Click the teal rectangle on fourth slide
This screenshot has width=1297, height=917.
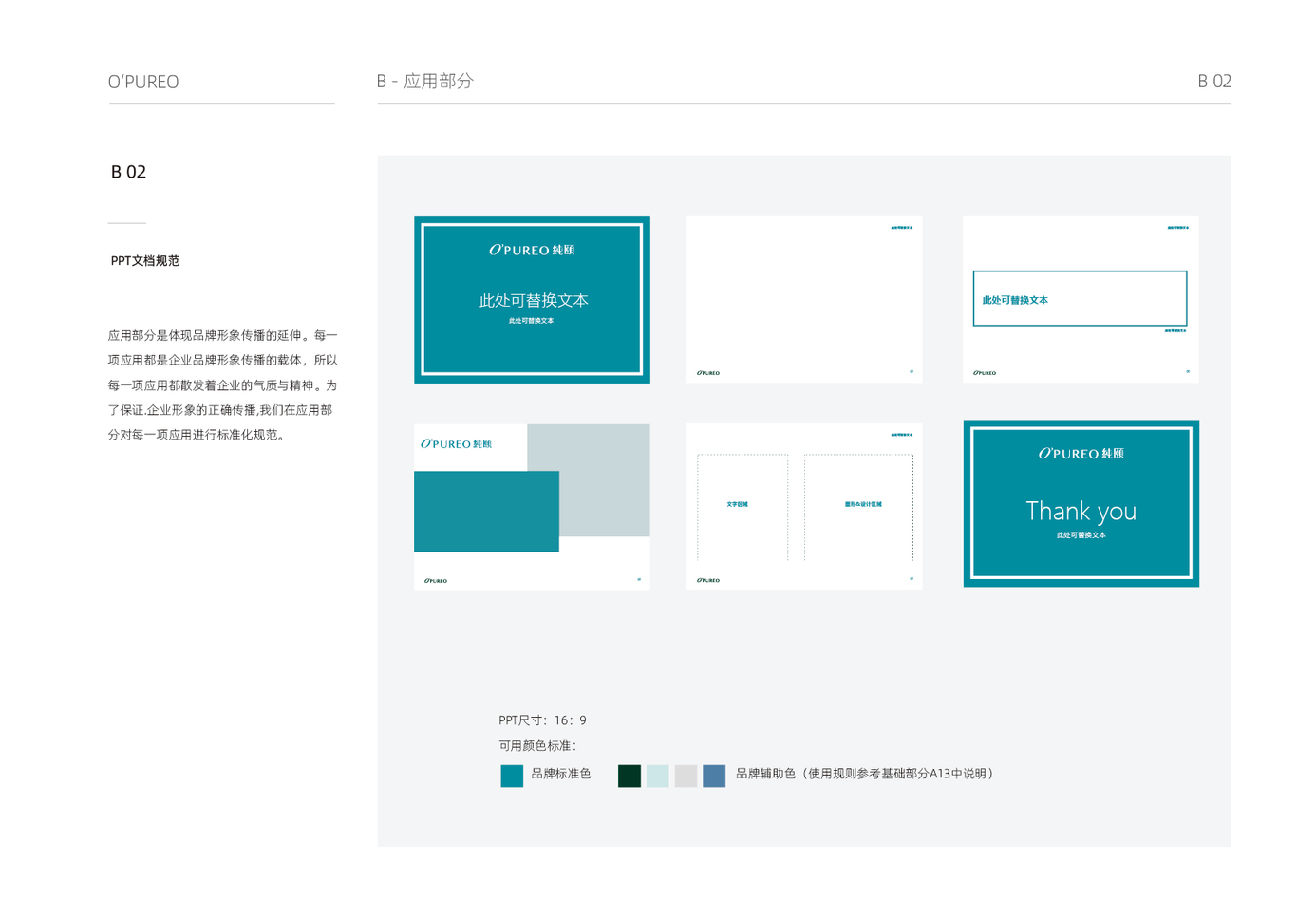click(486, 512)
